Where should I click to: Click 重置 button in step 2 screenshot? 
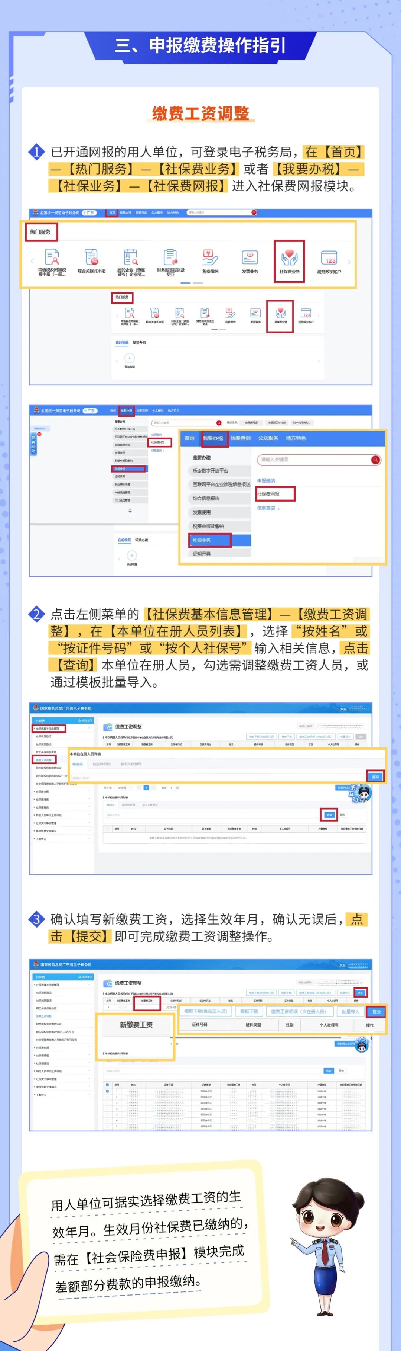(342, 814)
